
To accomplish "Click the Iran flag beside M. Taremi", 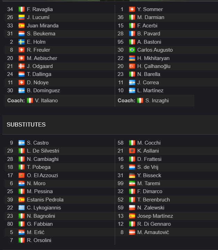I will point(132,183).
